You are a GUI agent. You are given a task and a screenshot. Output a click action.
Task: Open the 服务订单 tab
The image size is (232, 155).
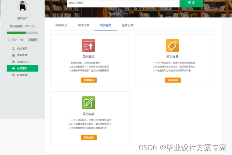[x=128, y=25]
